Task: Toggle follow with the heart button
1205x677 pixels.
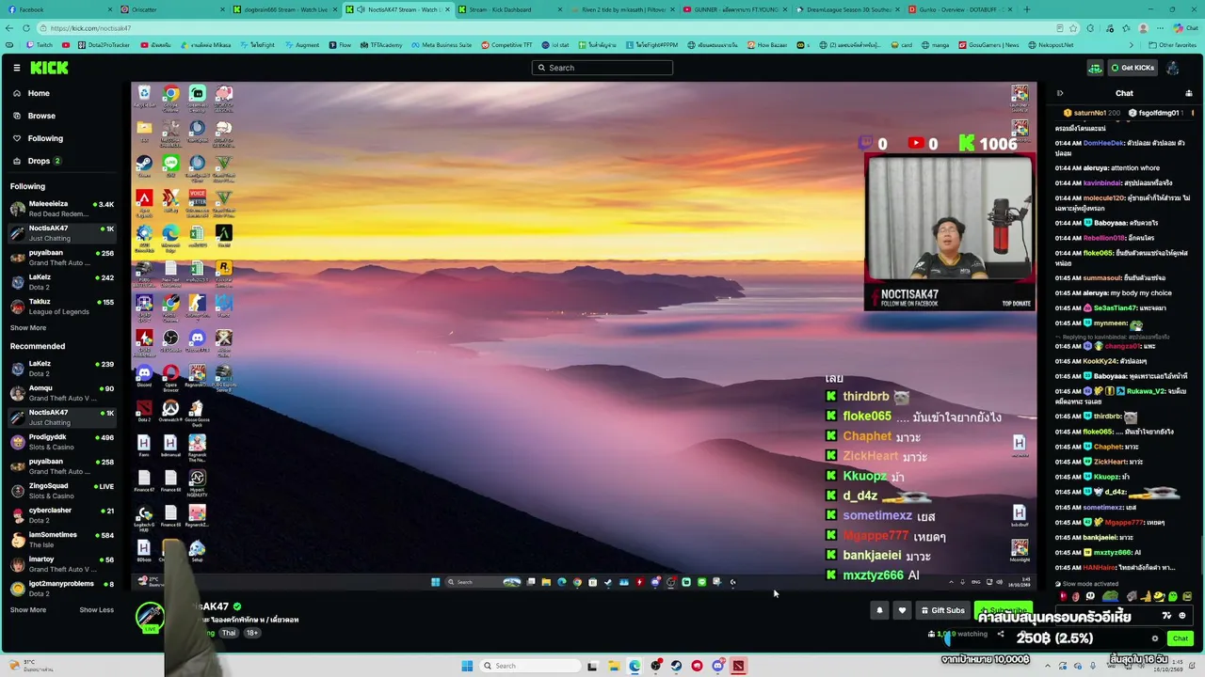Action: [x=902, y=610]
